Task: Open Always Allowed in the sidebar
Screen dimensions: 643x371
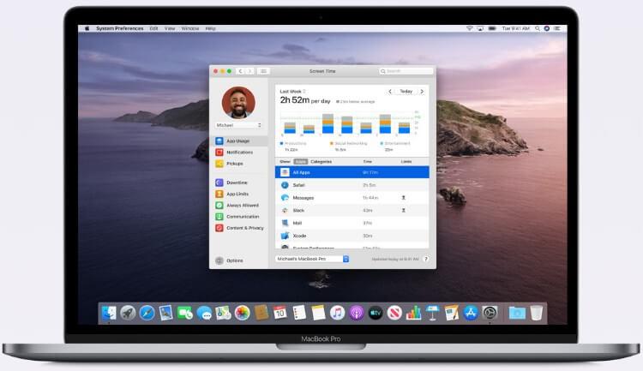Action: point(237,205)
